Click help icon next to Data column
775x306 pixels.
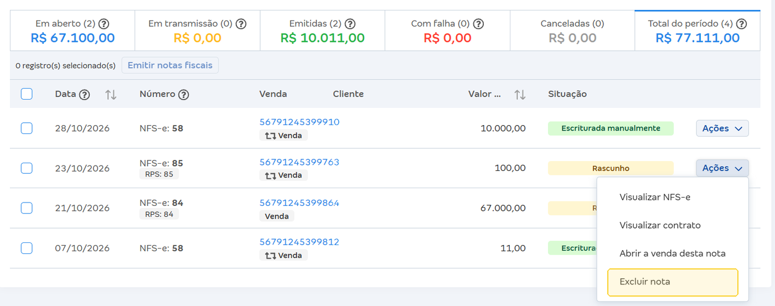click(x=84, y=94)
